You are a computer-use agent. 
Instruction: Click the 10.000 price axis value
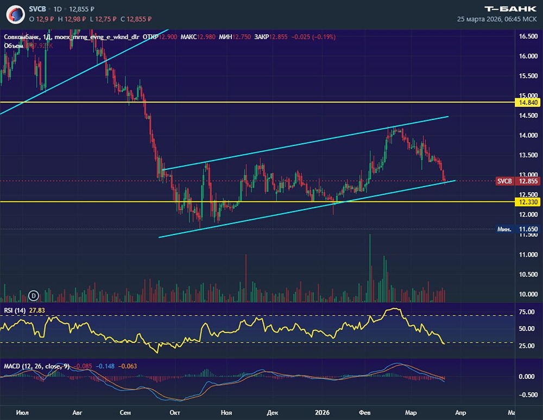(x=528, y=295)
